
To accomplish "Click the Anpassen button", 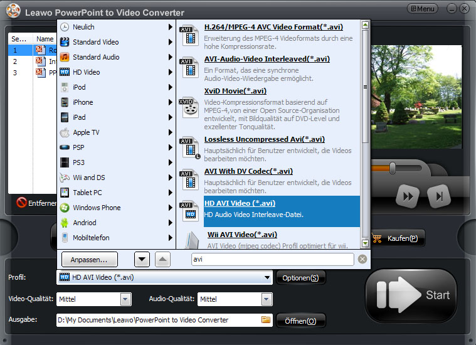I will click(x=89, y=259).
